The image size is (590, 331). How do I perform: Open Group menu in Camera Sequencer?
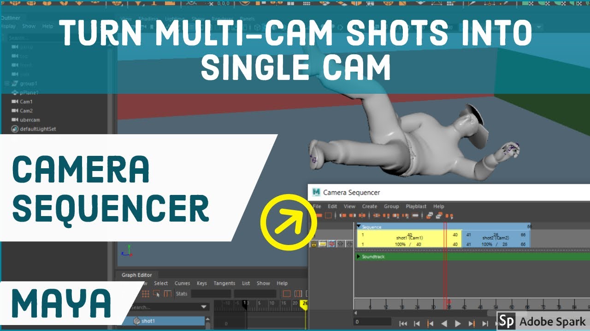click(x=391, y=206)
